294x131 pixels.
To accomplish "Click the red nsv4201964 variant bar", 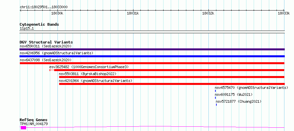I will (x=172, y=84).
